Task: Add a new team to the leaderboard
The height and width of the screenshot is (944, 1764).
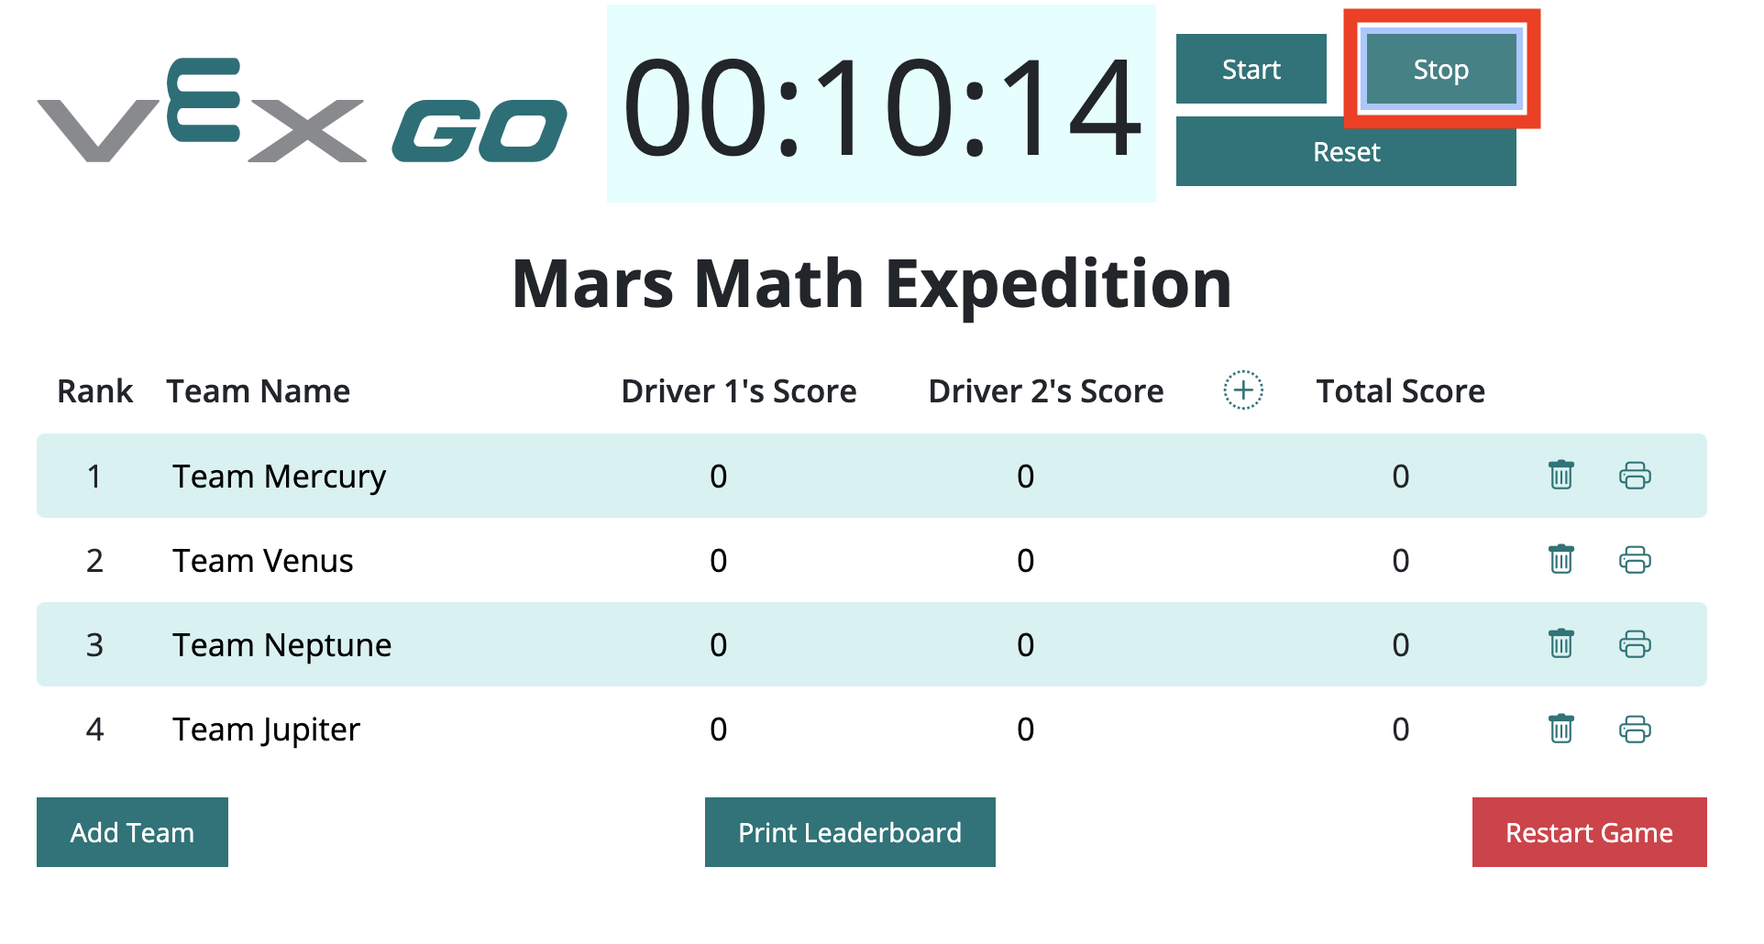Action: click(x=131, y=832)
